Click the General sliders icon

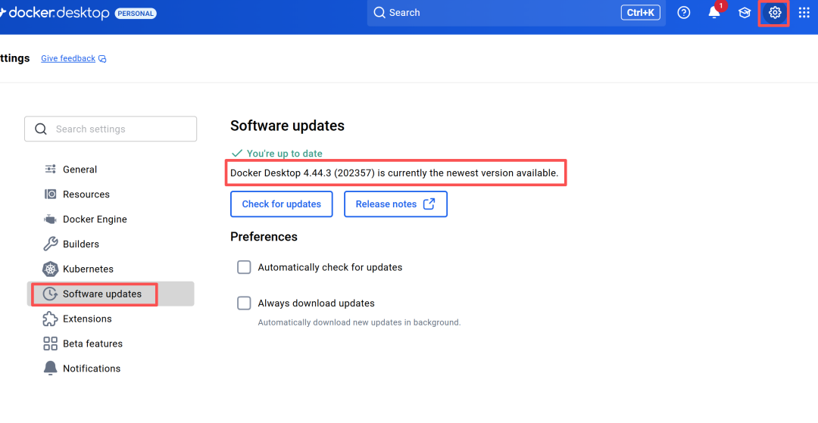click(x=50, y=170)
